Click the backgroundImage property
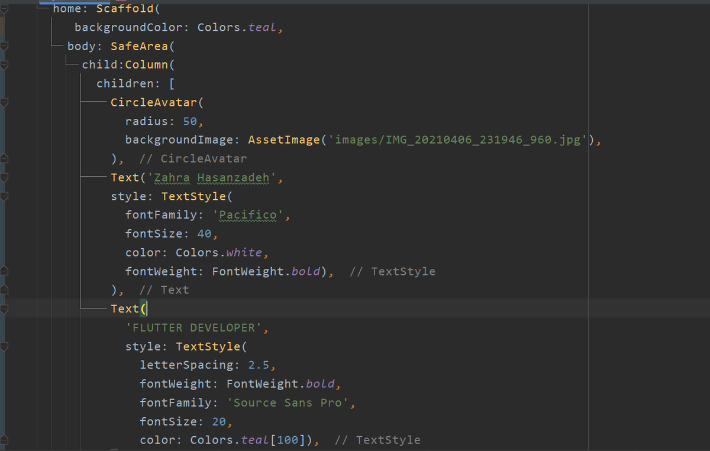The width and height of the screenshot is (710, 451). click(180, 140)
